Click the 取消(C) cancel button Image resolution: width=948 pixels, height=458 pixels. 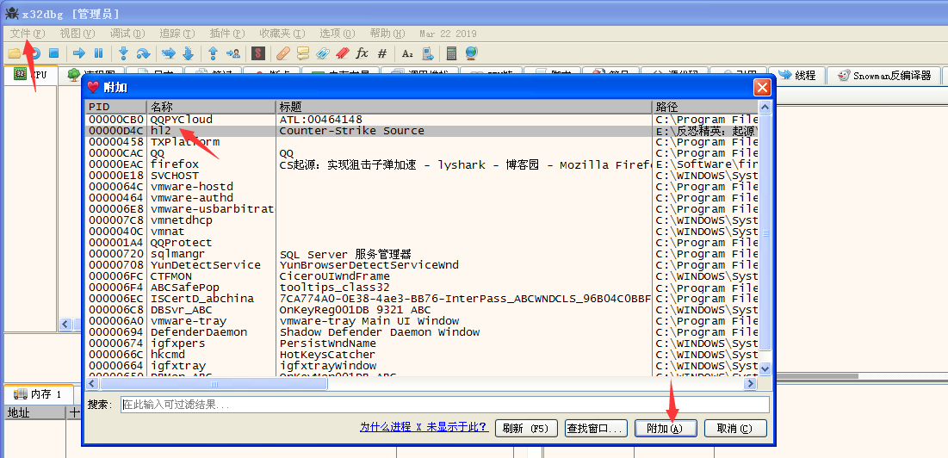pyautogui.click(x=735, y=429)
